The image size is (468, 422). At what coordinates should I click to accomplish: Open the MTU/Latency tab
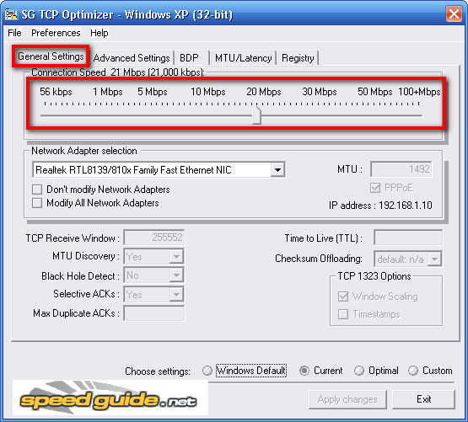[x=243, y=58]
